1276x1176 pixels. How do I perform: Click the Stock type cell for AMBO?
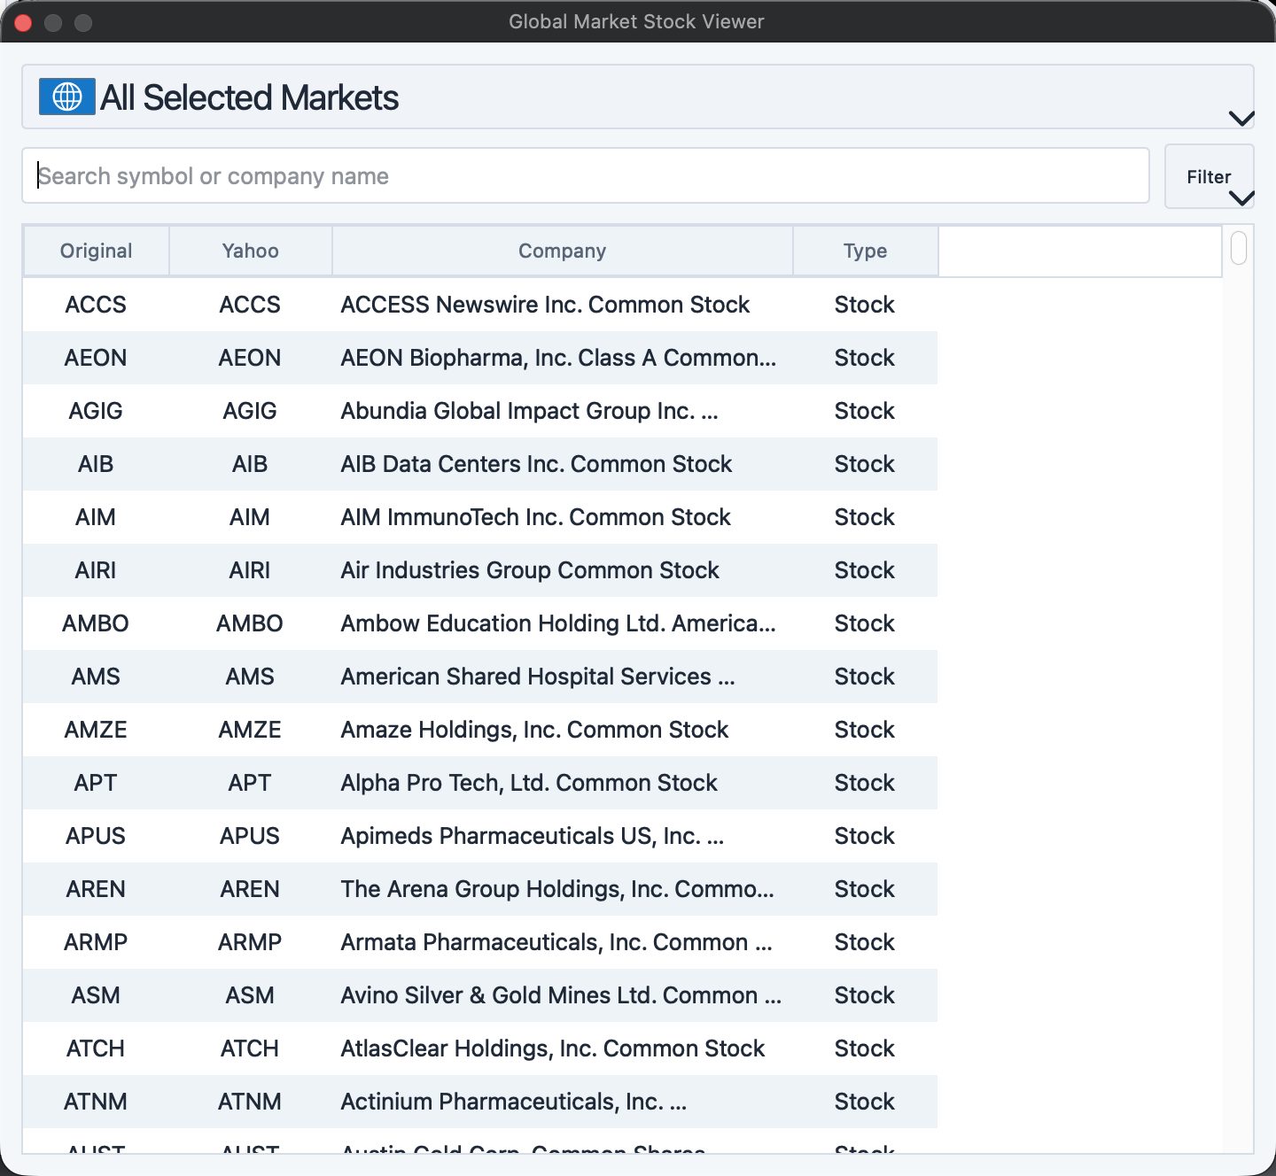point(865,623)
